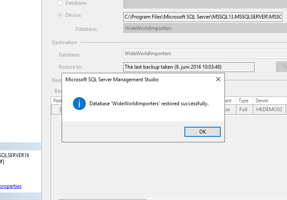
Task: Select the HKDEMO02 server cell
Action: 269,109
